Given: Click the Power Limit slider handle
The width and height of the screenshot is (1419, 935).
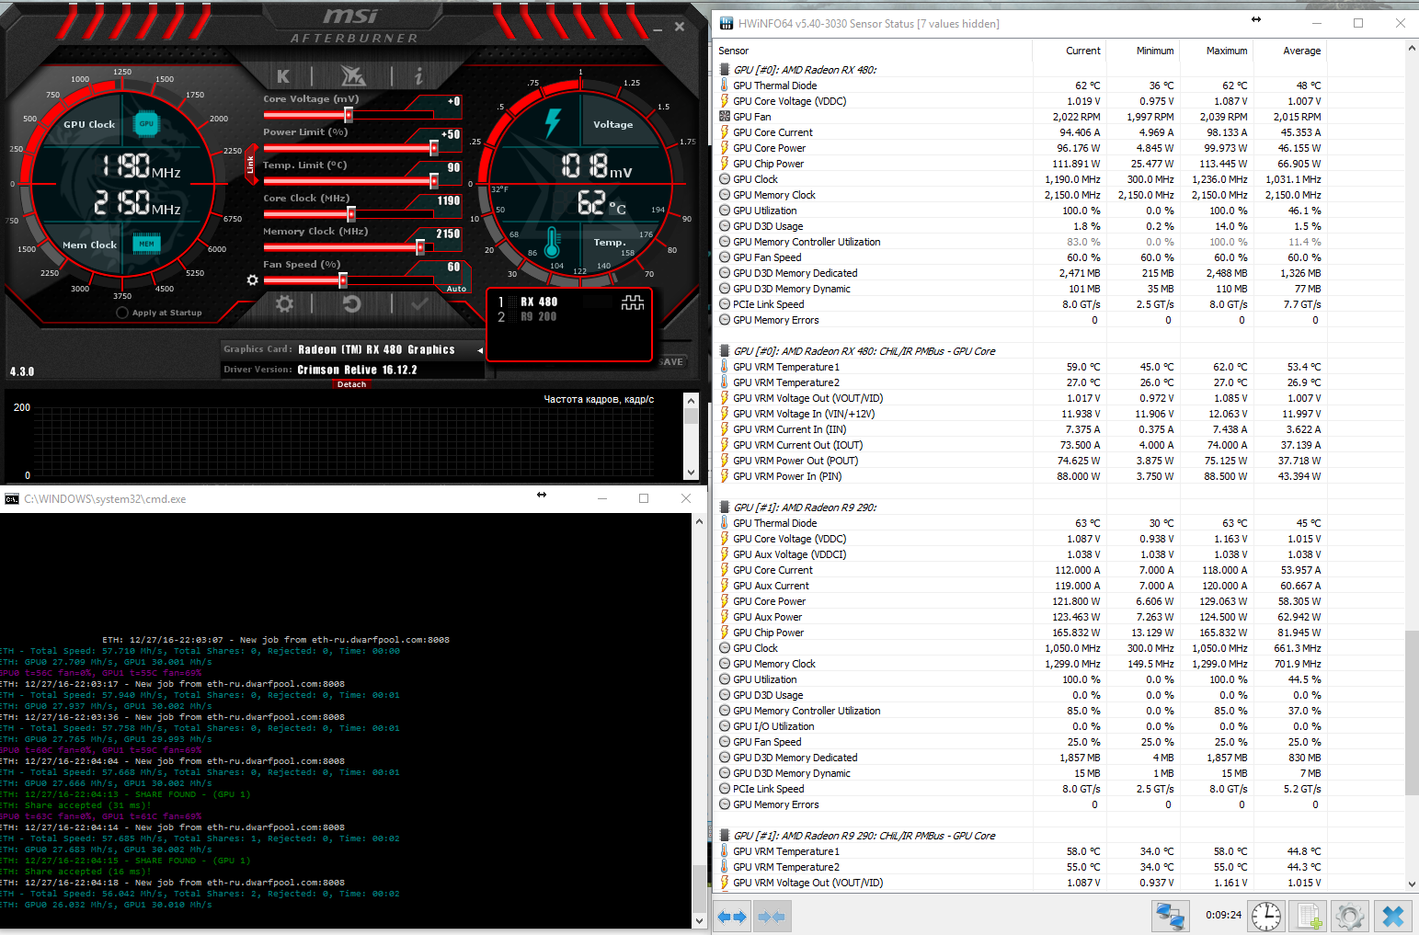Looking at the screenshot, I should [434, 148].
